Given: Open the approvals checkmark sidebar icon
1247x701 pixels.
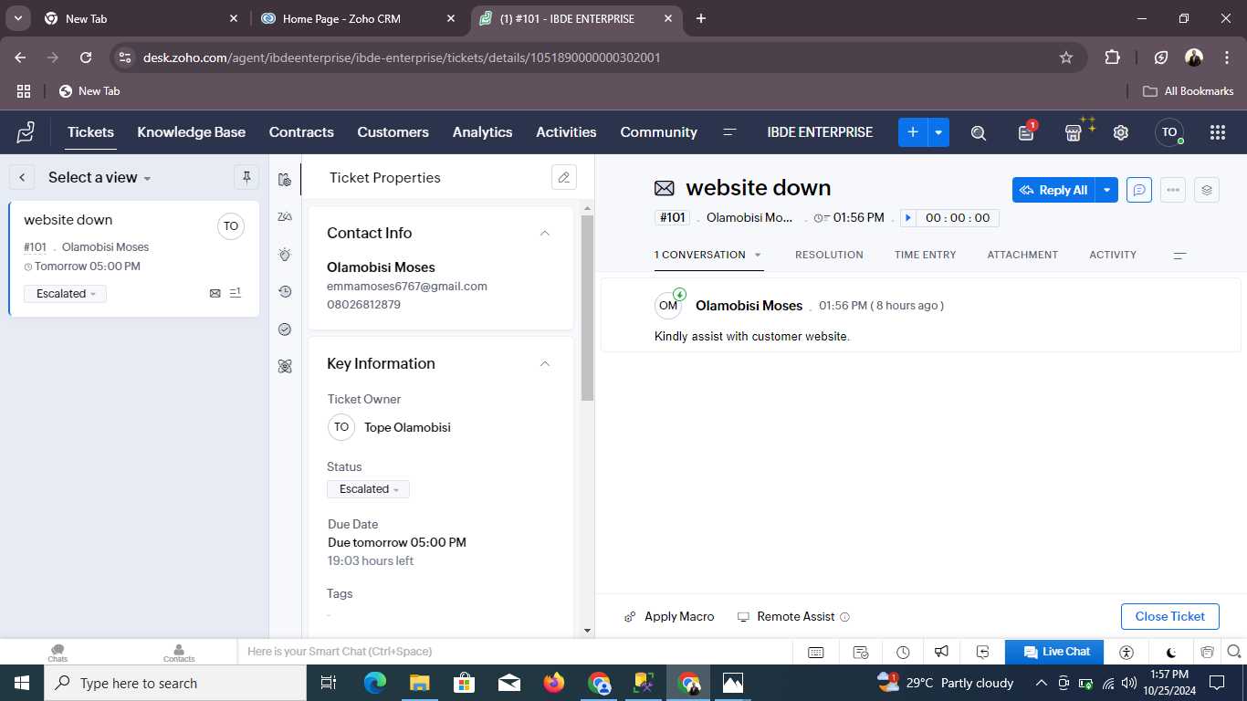Looking at the screenshot, I should [285, 330].
